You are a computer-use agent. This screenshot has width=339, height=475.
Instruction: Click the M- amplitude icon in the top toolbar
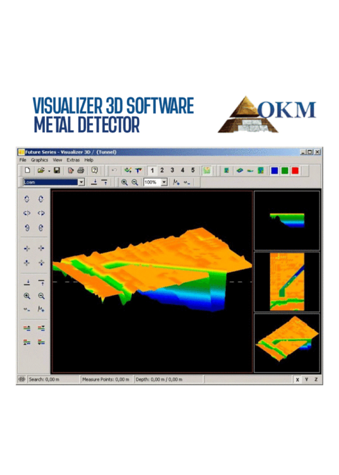(x=187, y=182)
